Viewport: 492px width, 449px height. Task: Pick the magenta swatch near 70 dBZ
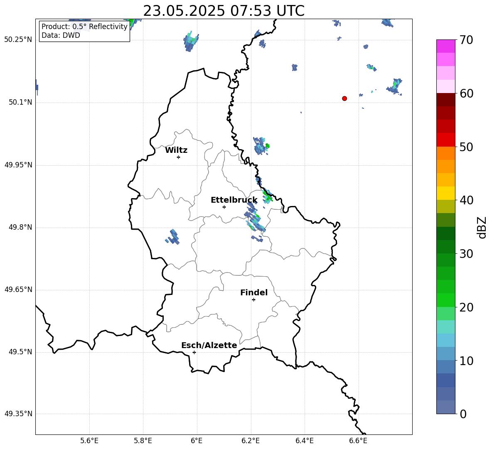coord(445,46)
